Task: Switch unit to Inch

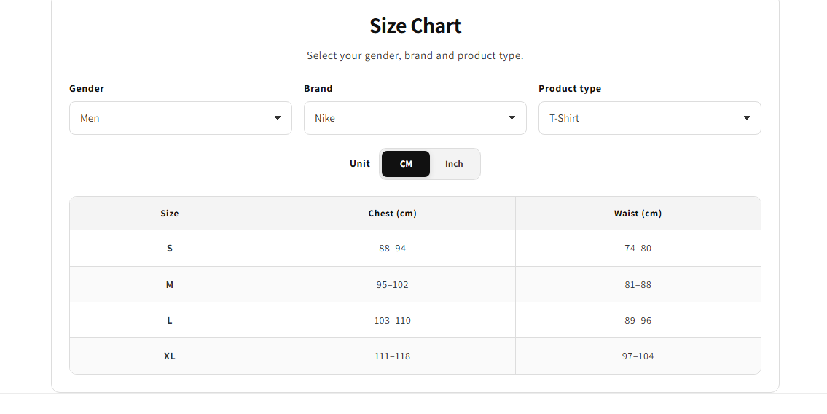Action: 454,164
